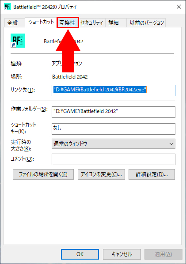Confirm with the OK button

pos(80,254)
